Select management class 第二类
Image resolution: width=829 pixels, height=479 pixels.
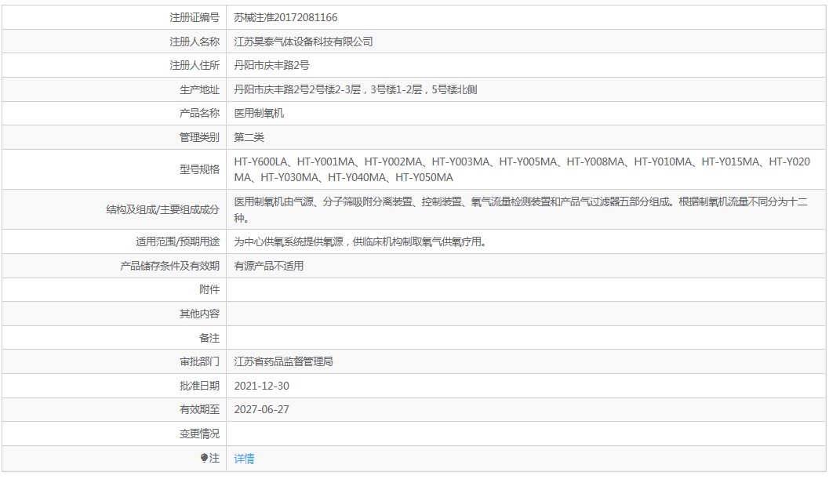click(249, 137)
